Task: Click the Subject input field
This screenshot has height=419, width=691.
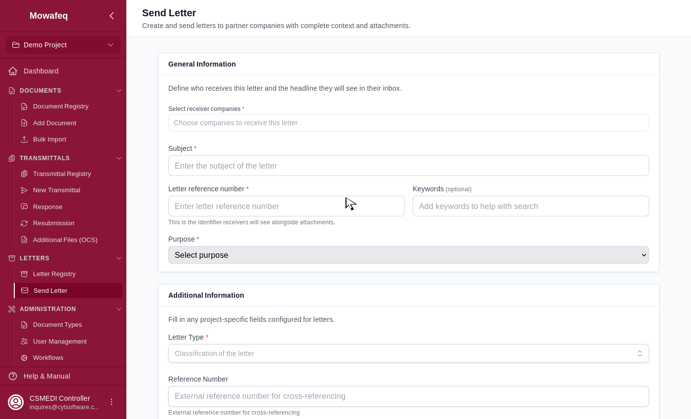Action: (x=408, y=166)
